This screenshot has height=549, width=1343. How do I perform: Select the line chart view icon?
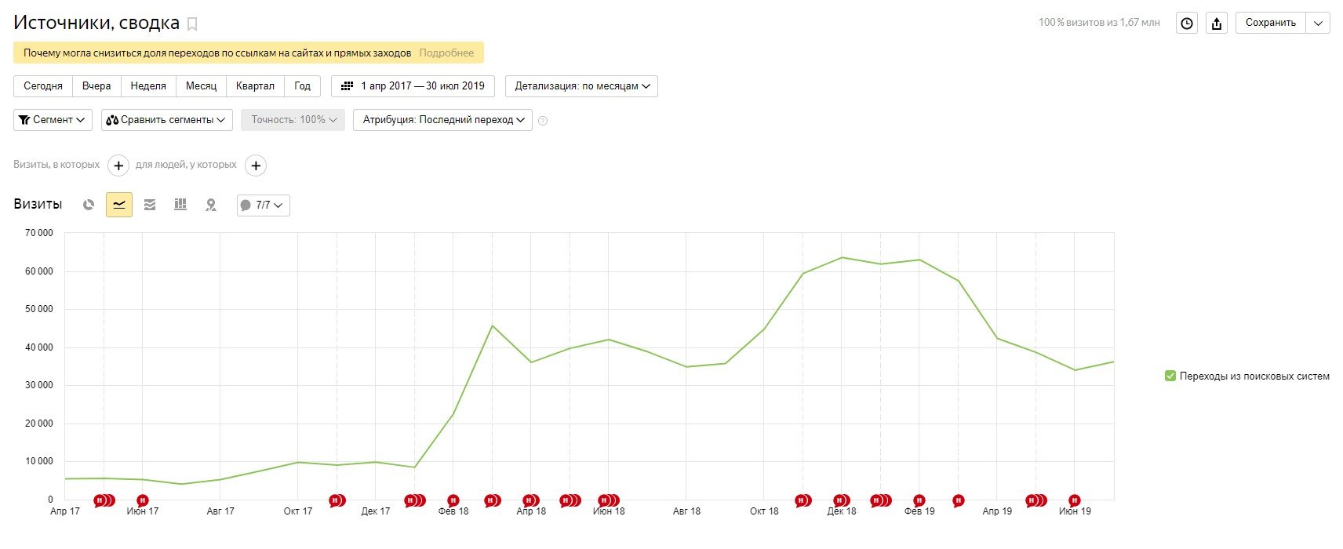(x=119, y=205)
